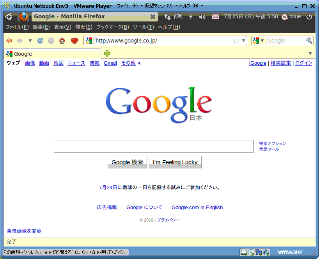Open the network connections indicator

[167, 17]
